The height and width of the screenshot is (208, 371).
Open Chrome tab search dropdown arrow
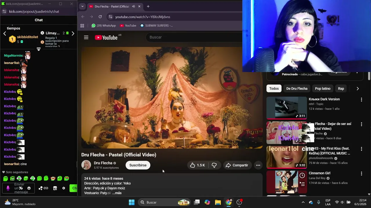pyautogui.click(x=82, y=6)
